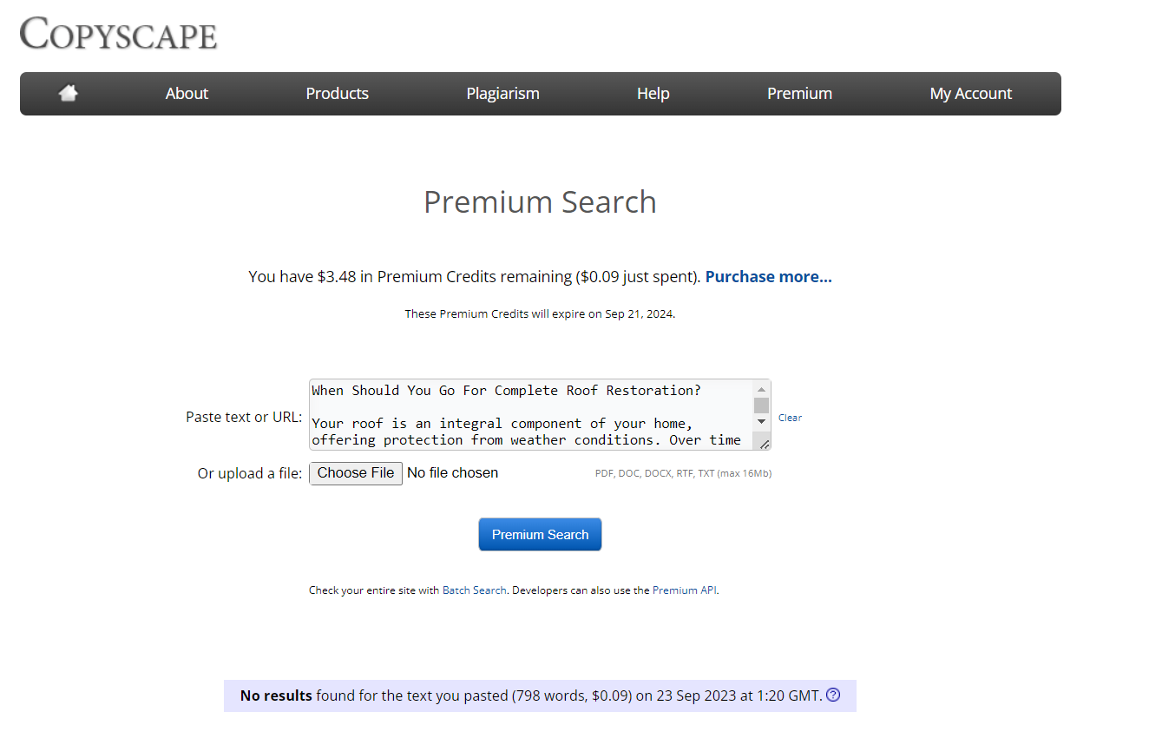Image resolution: width=1149 pixels, height=745 pixels.
Task: Open the Premium API link
Action: [685, 590]
